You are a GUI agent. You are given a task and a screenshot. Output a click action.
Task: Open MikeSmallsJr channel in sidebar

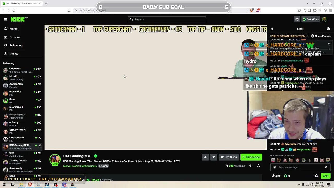click(x=22, y=116)
